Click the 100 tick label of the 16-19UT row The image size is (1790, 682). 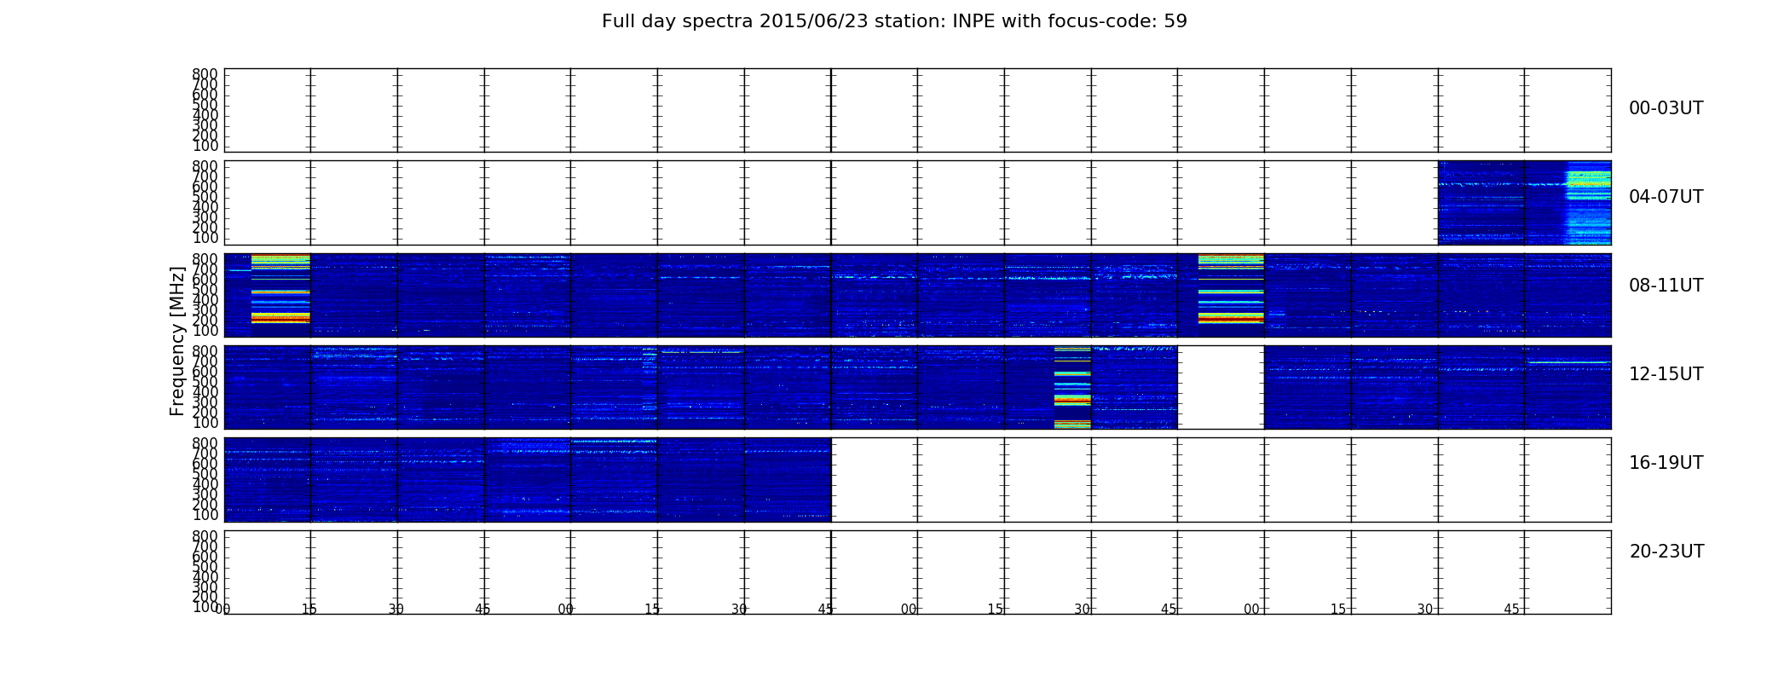click(x=205, y=515)
